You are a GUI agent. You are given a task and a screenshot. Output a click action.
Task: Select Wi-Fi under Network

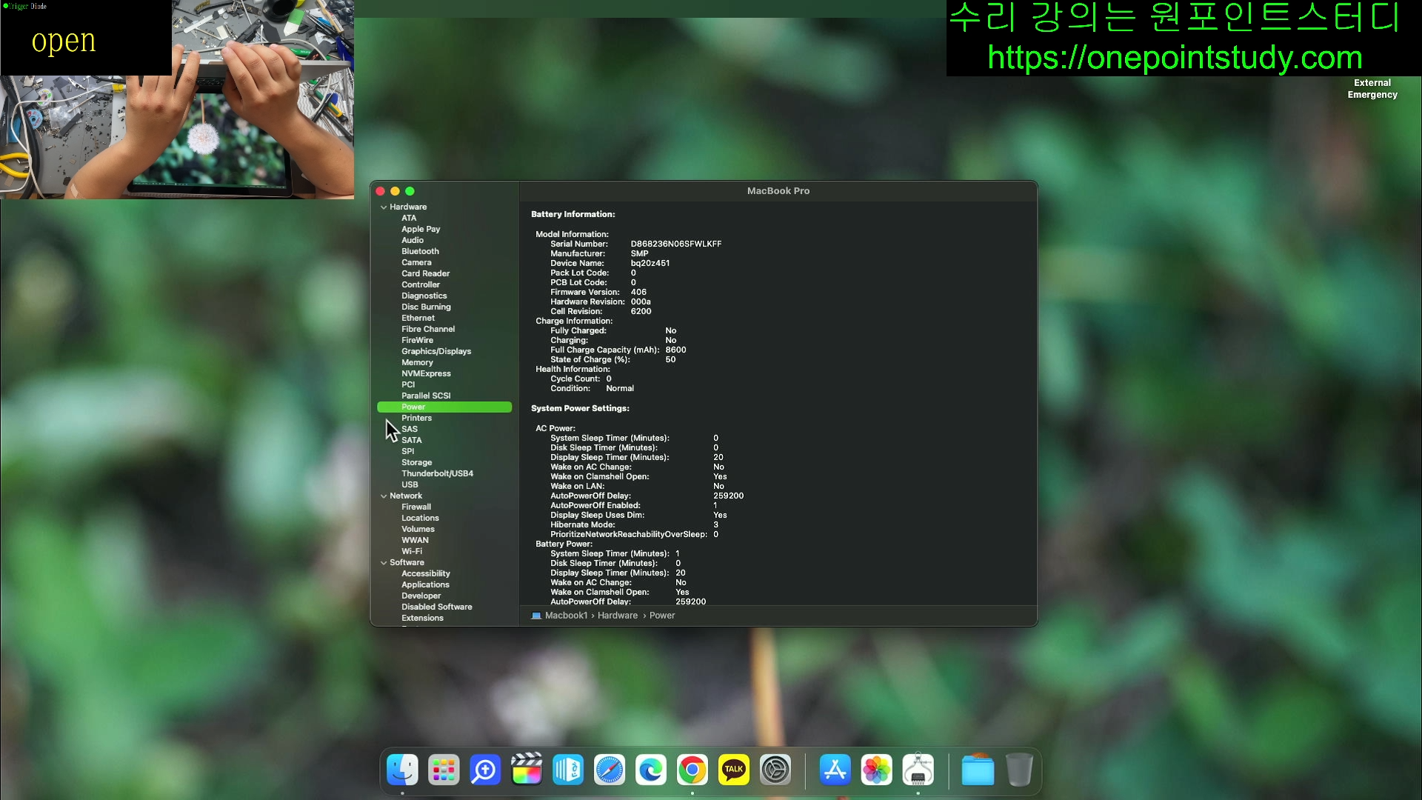(412, 551)
